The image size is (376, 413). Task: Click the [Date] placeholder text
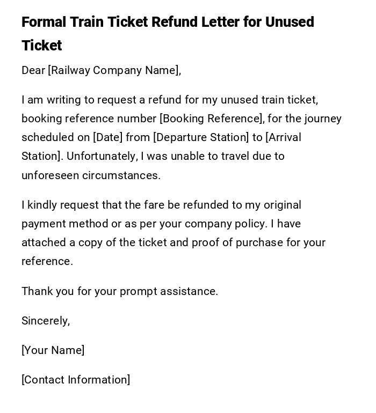click(108, 137)
